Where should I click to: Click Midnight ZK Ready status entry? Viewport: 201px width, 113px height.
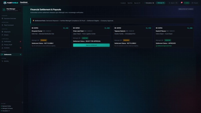[7, 108]
